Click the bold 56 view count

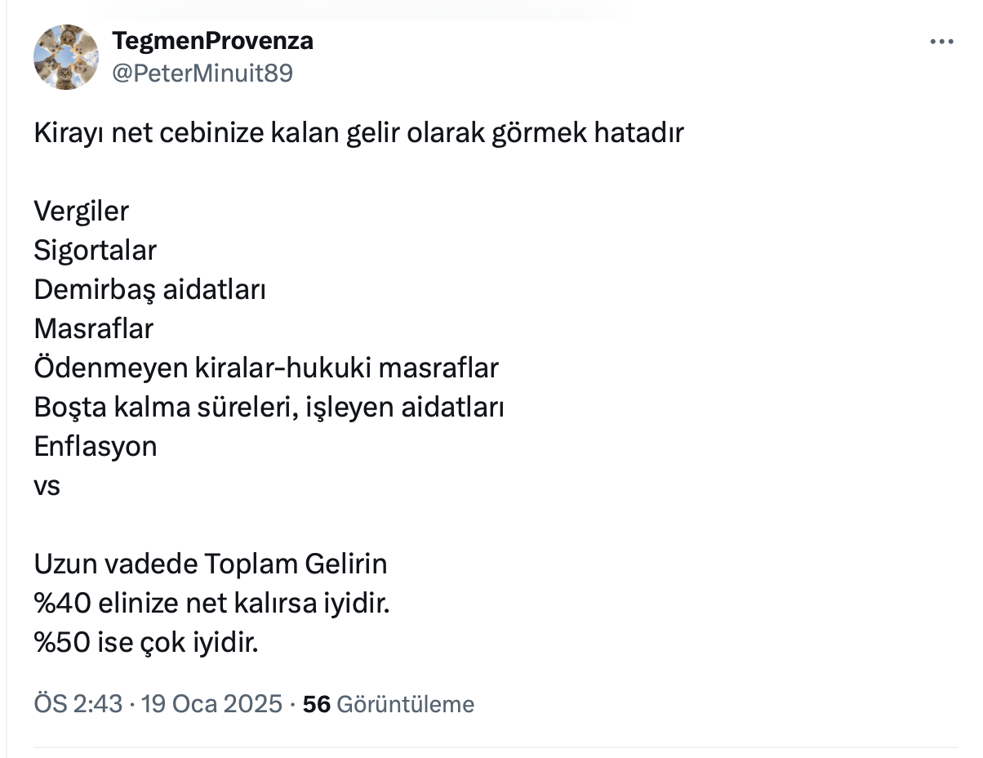tap(316, 704)
